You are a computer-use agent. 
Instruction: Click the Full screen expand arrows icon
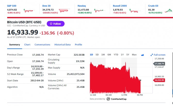tap(152, 55)
